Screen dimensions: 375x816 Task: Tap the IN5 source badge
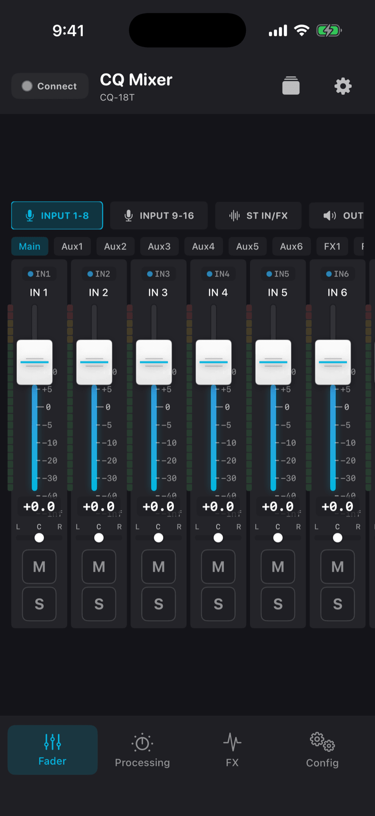pyautogui.click(x=278, y=274)
